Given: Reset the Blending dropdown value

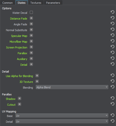Looking at the screenshot, I should (x=112, y=87).
